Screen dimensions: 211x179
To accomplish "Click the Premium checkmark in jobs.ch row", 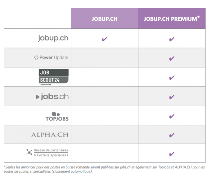I will (172, 97).
